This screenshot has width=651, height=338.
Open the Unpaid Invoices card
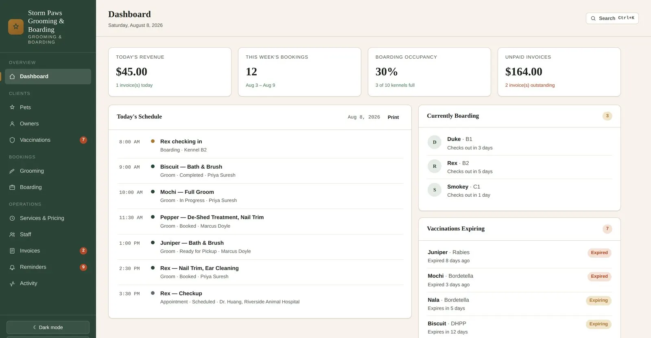point(559,72)
